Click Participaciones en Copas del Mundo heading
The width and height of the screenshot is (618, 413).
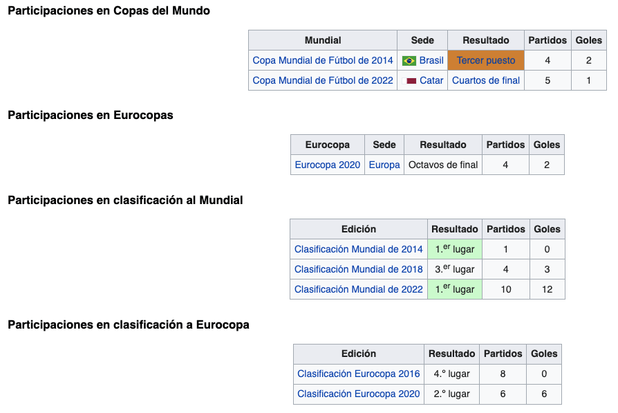click(x=109, y=11)
